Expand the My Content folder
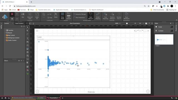 [5, 35]
